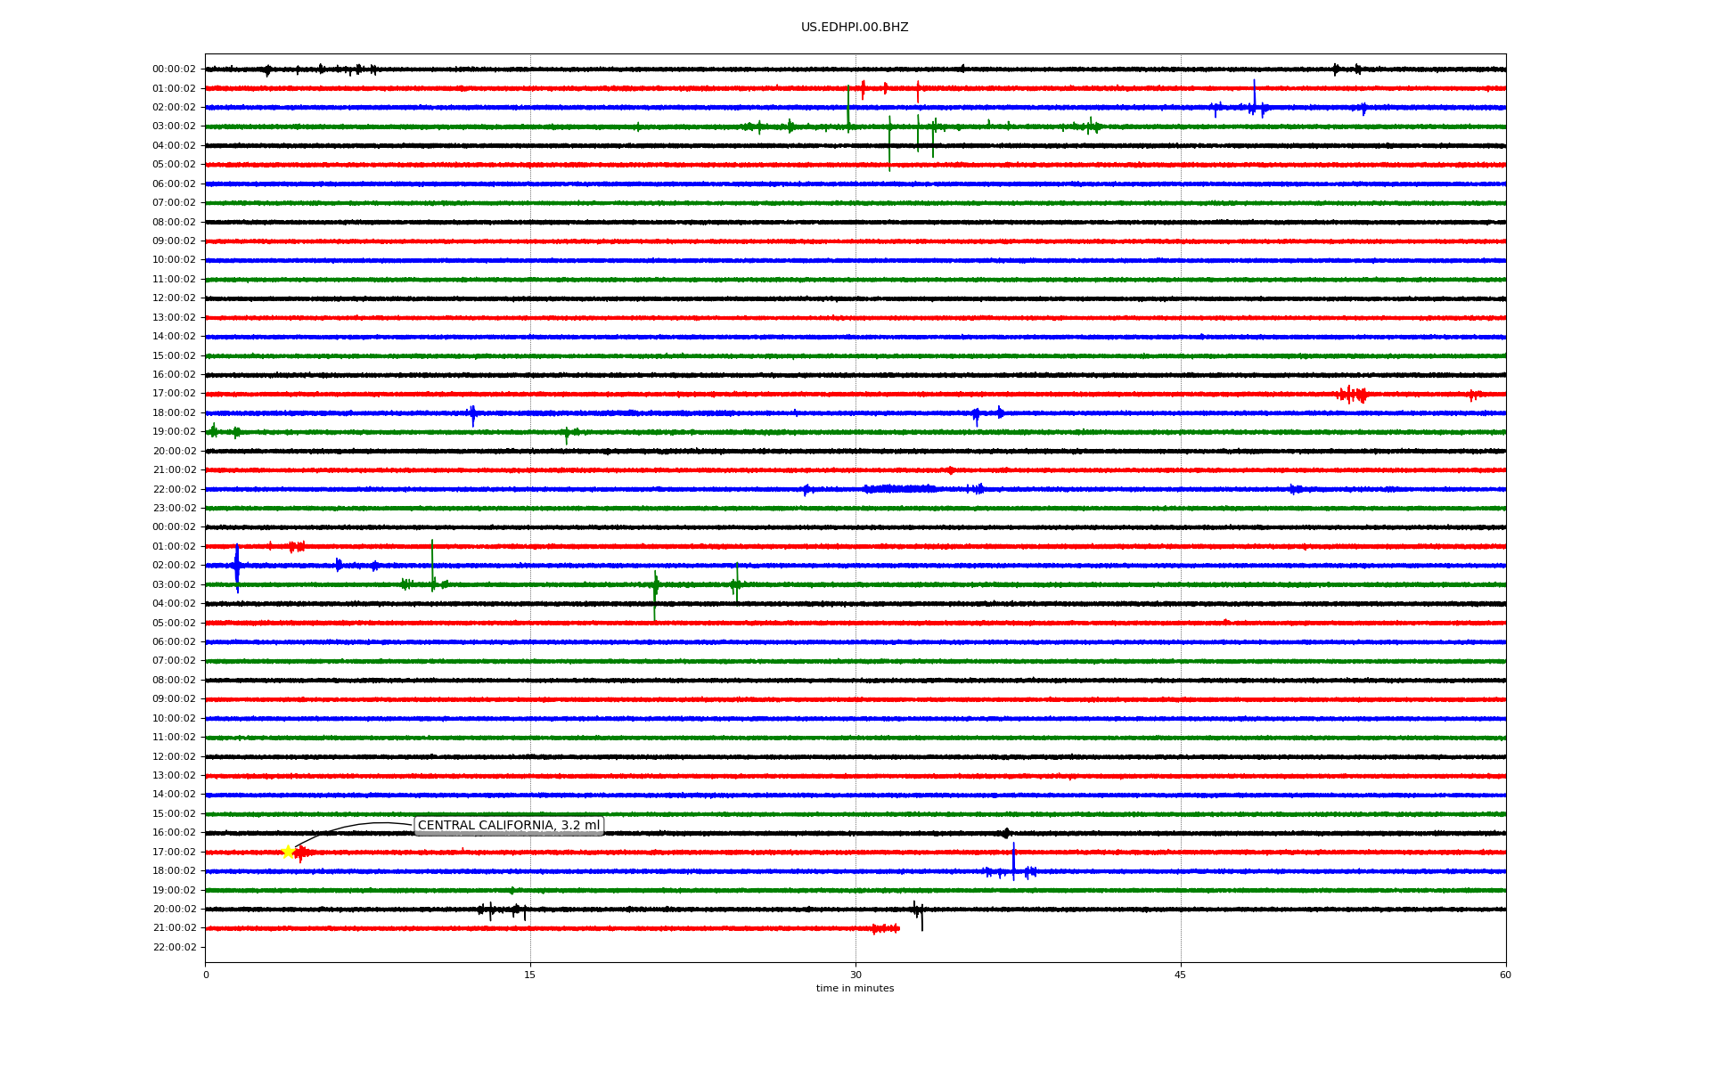This screenshot has width=1711, height=1069.
Task: Click the 'time in minutes' axis label
Action: click(855, 989)
